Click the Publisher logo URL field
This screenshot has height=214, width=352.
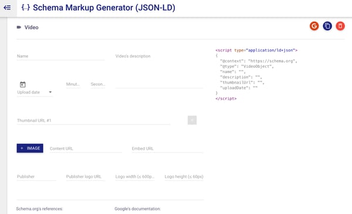coord(85,177)
